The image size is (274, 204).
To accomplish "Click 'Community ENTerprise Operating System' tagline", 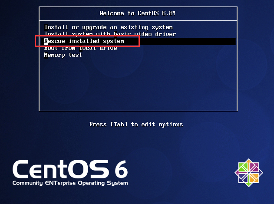I will click(70, 183).
